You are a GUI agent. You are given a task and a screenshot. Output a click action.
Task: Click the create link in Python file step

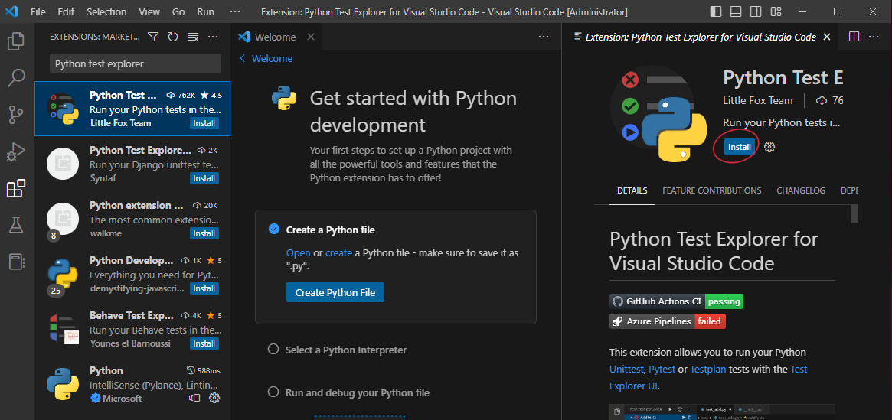(x=338, y=253)
